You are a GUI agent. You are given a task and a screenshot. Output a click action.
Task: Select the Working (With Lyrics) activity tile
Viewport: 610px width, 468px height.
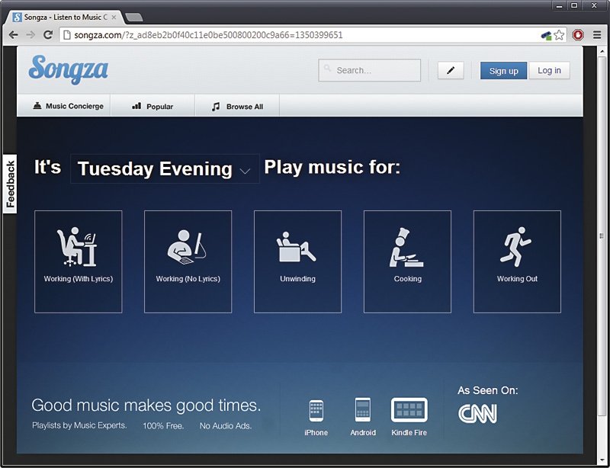point(79,261)
